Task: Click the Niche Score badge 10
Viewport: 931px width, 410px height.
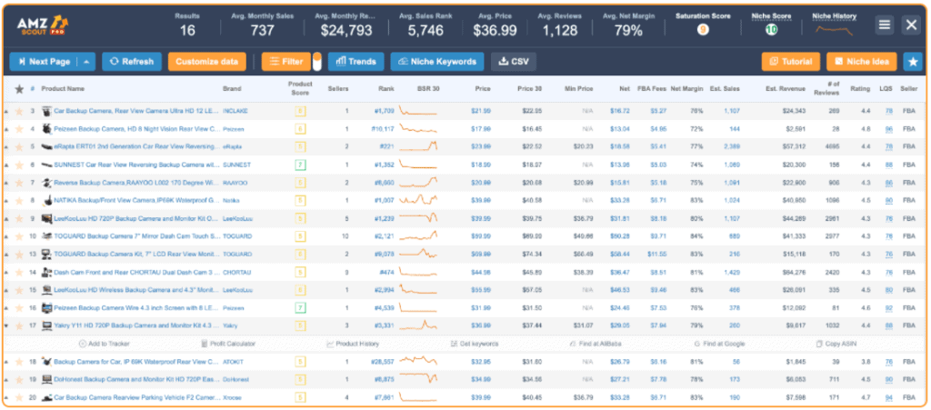Action: pos(771,29)
